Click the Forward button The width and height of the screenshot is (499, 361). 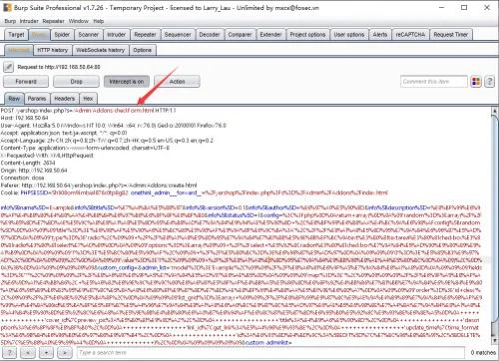pos(26,82)
